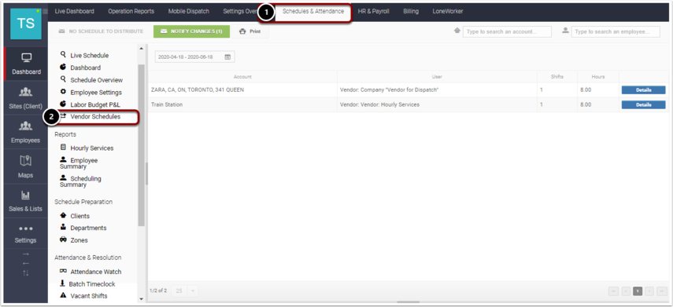Click the small menu square beside TS logo
This screenshot has width=673, height=307.
click(45, 12)
